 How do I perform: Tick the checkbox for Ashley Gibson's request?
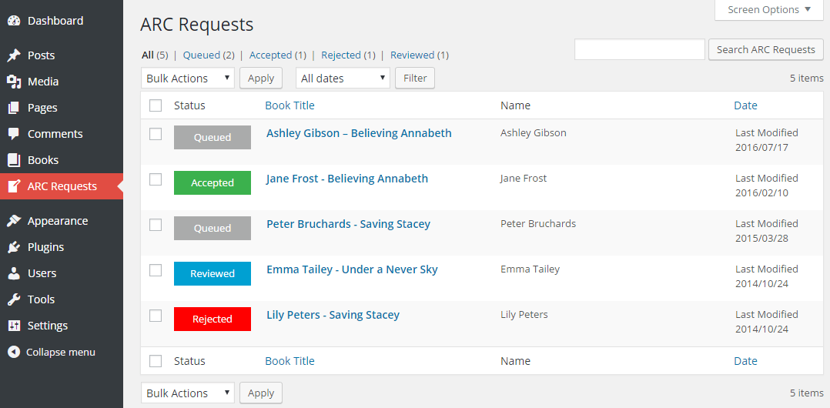156,134
